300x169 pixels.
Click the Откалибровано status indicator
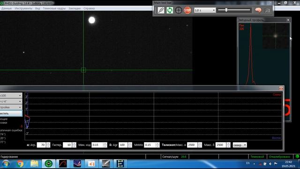tap(279, 157)
